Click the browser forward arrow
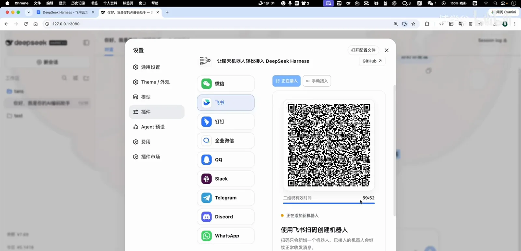The image size is (521, 251). coord(16,24)
